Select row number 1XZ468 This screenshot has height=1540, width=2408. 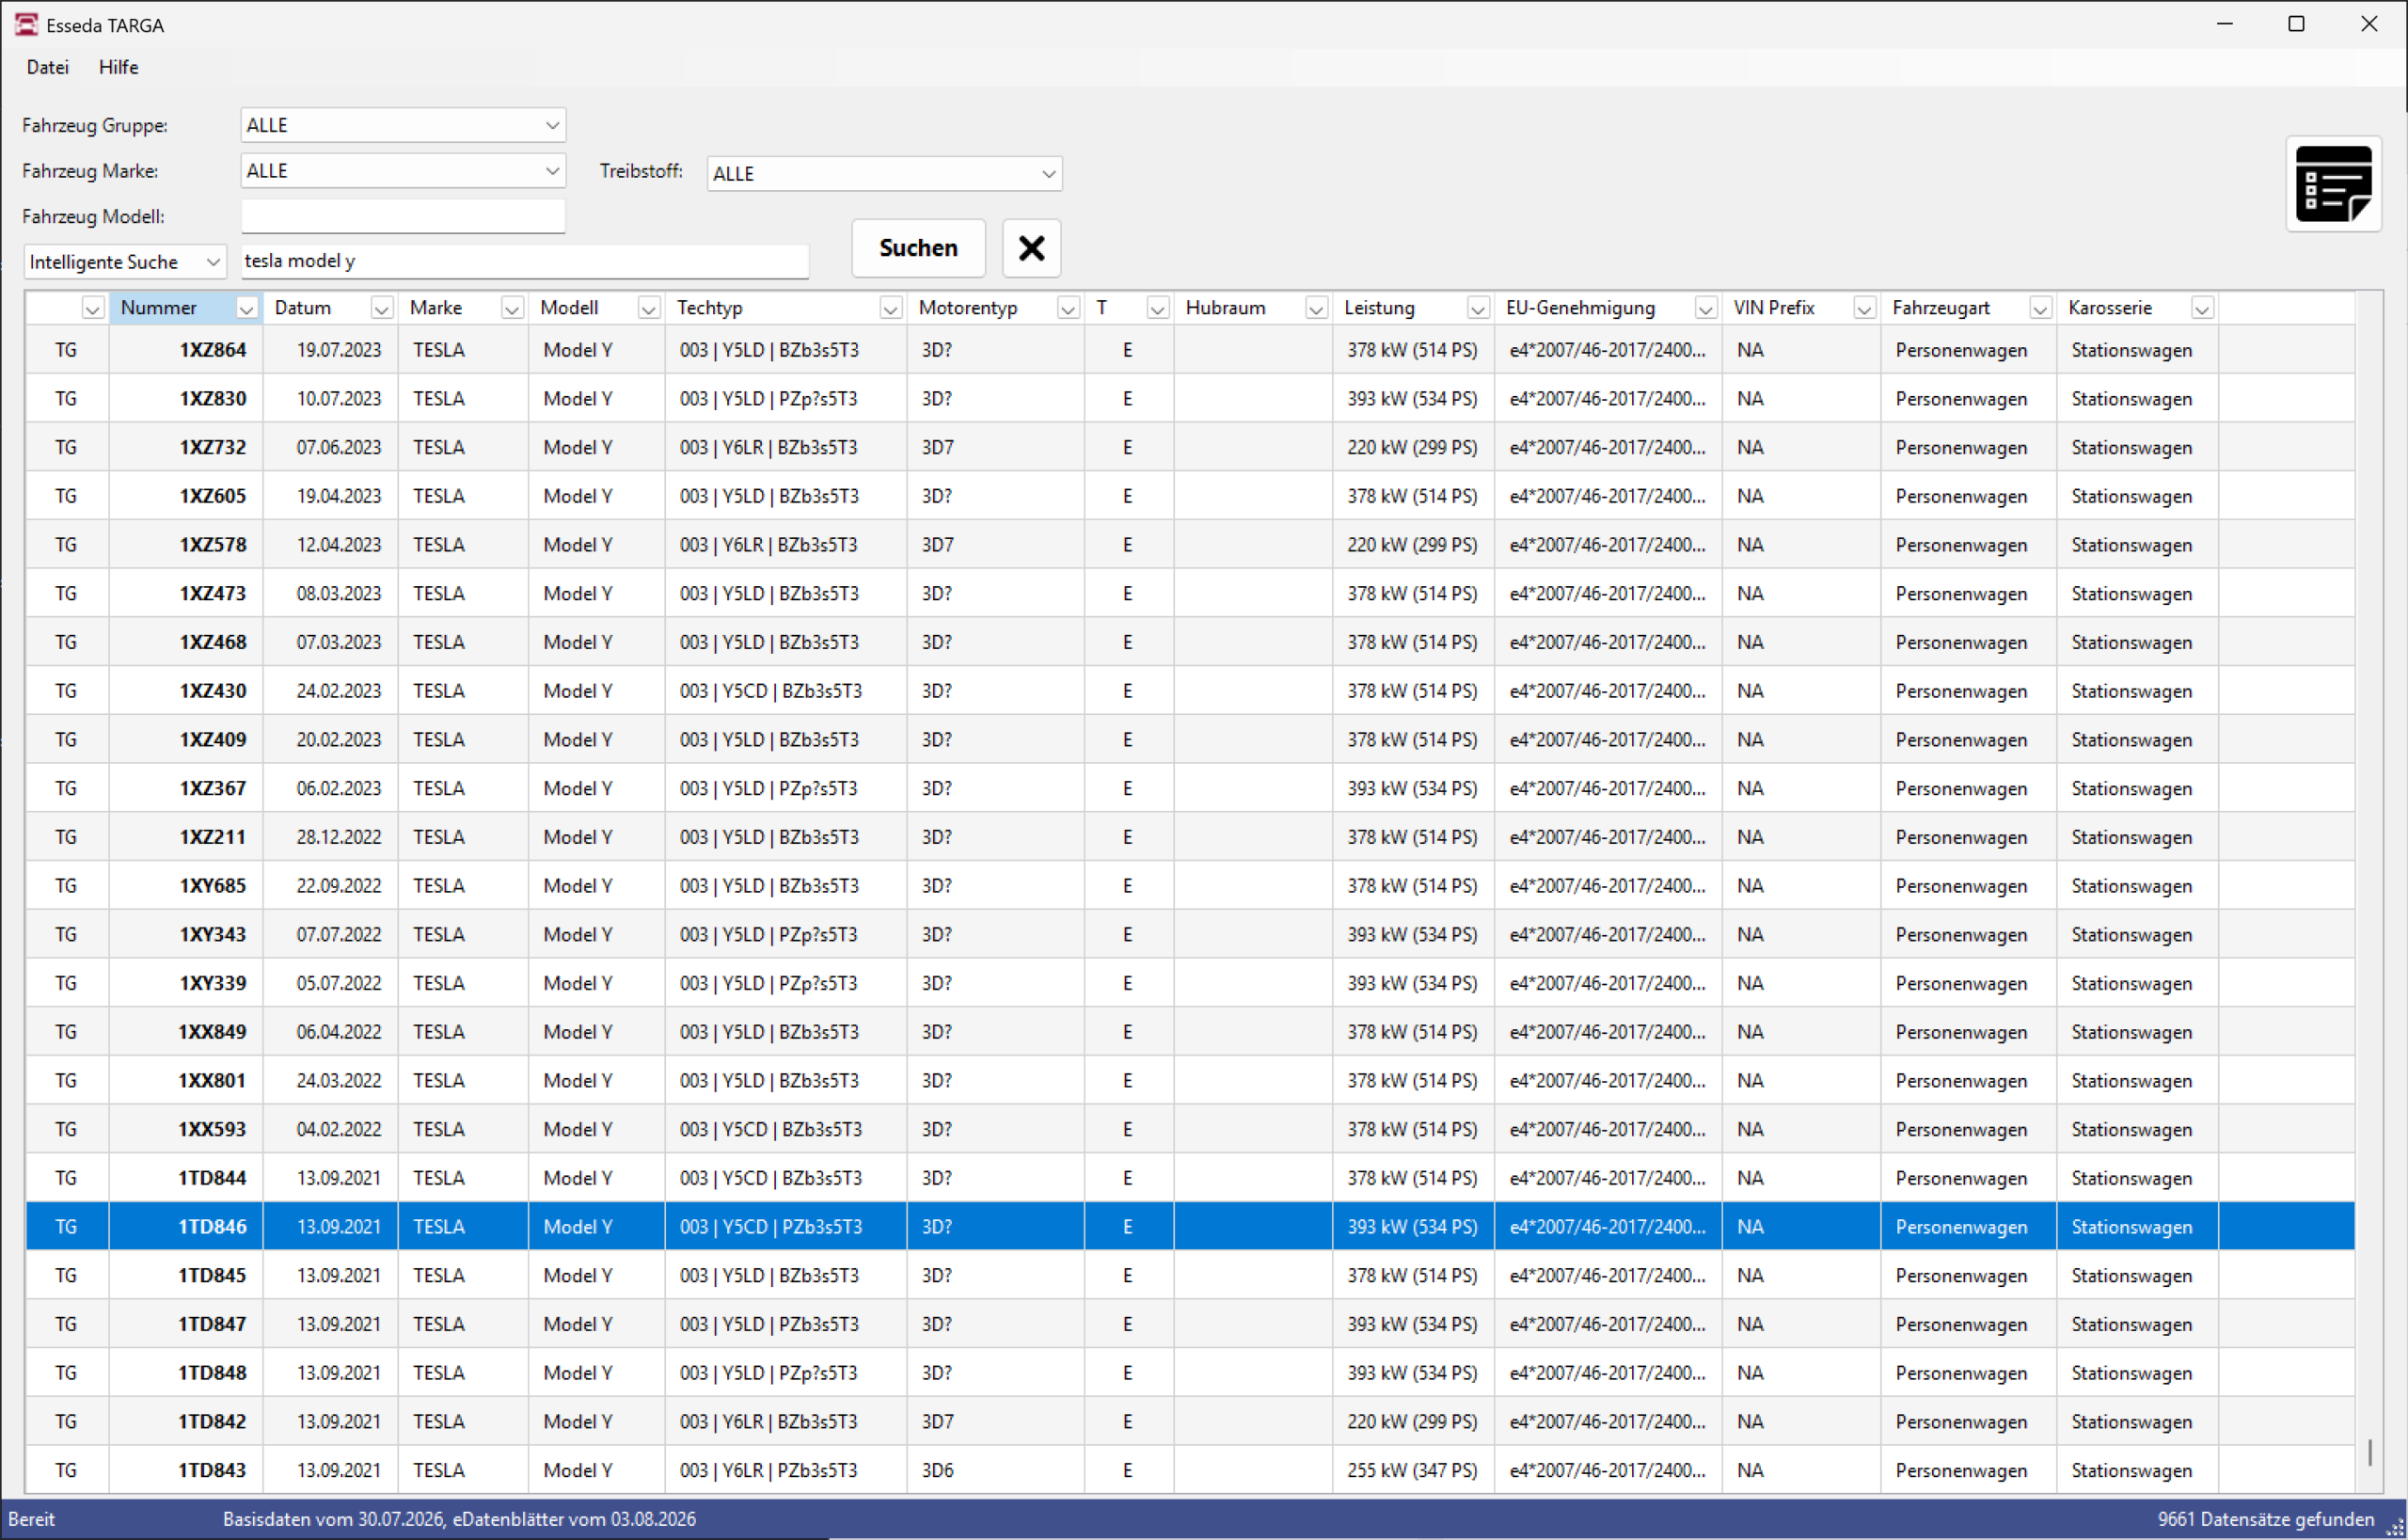[1190, 642]
